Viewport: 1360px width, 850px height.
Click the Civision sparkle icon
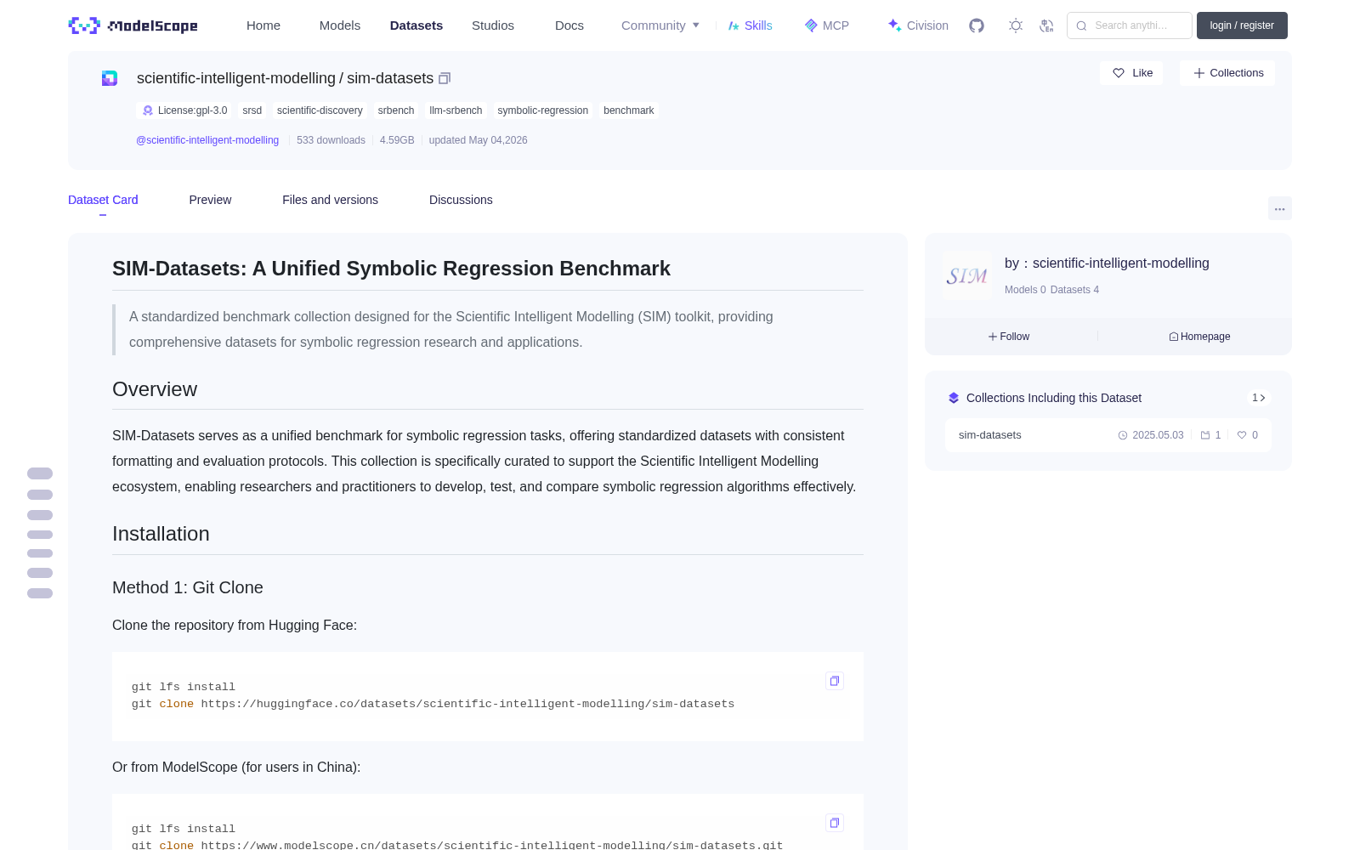coord(894,25)
